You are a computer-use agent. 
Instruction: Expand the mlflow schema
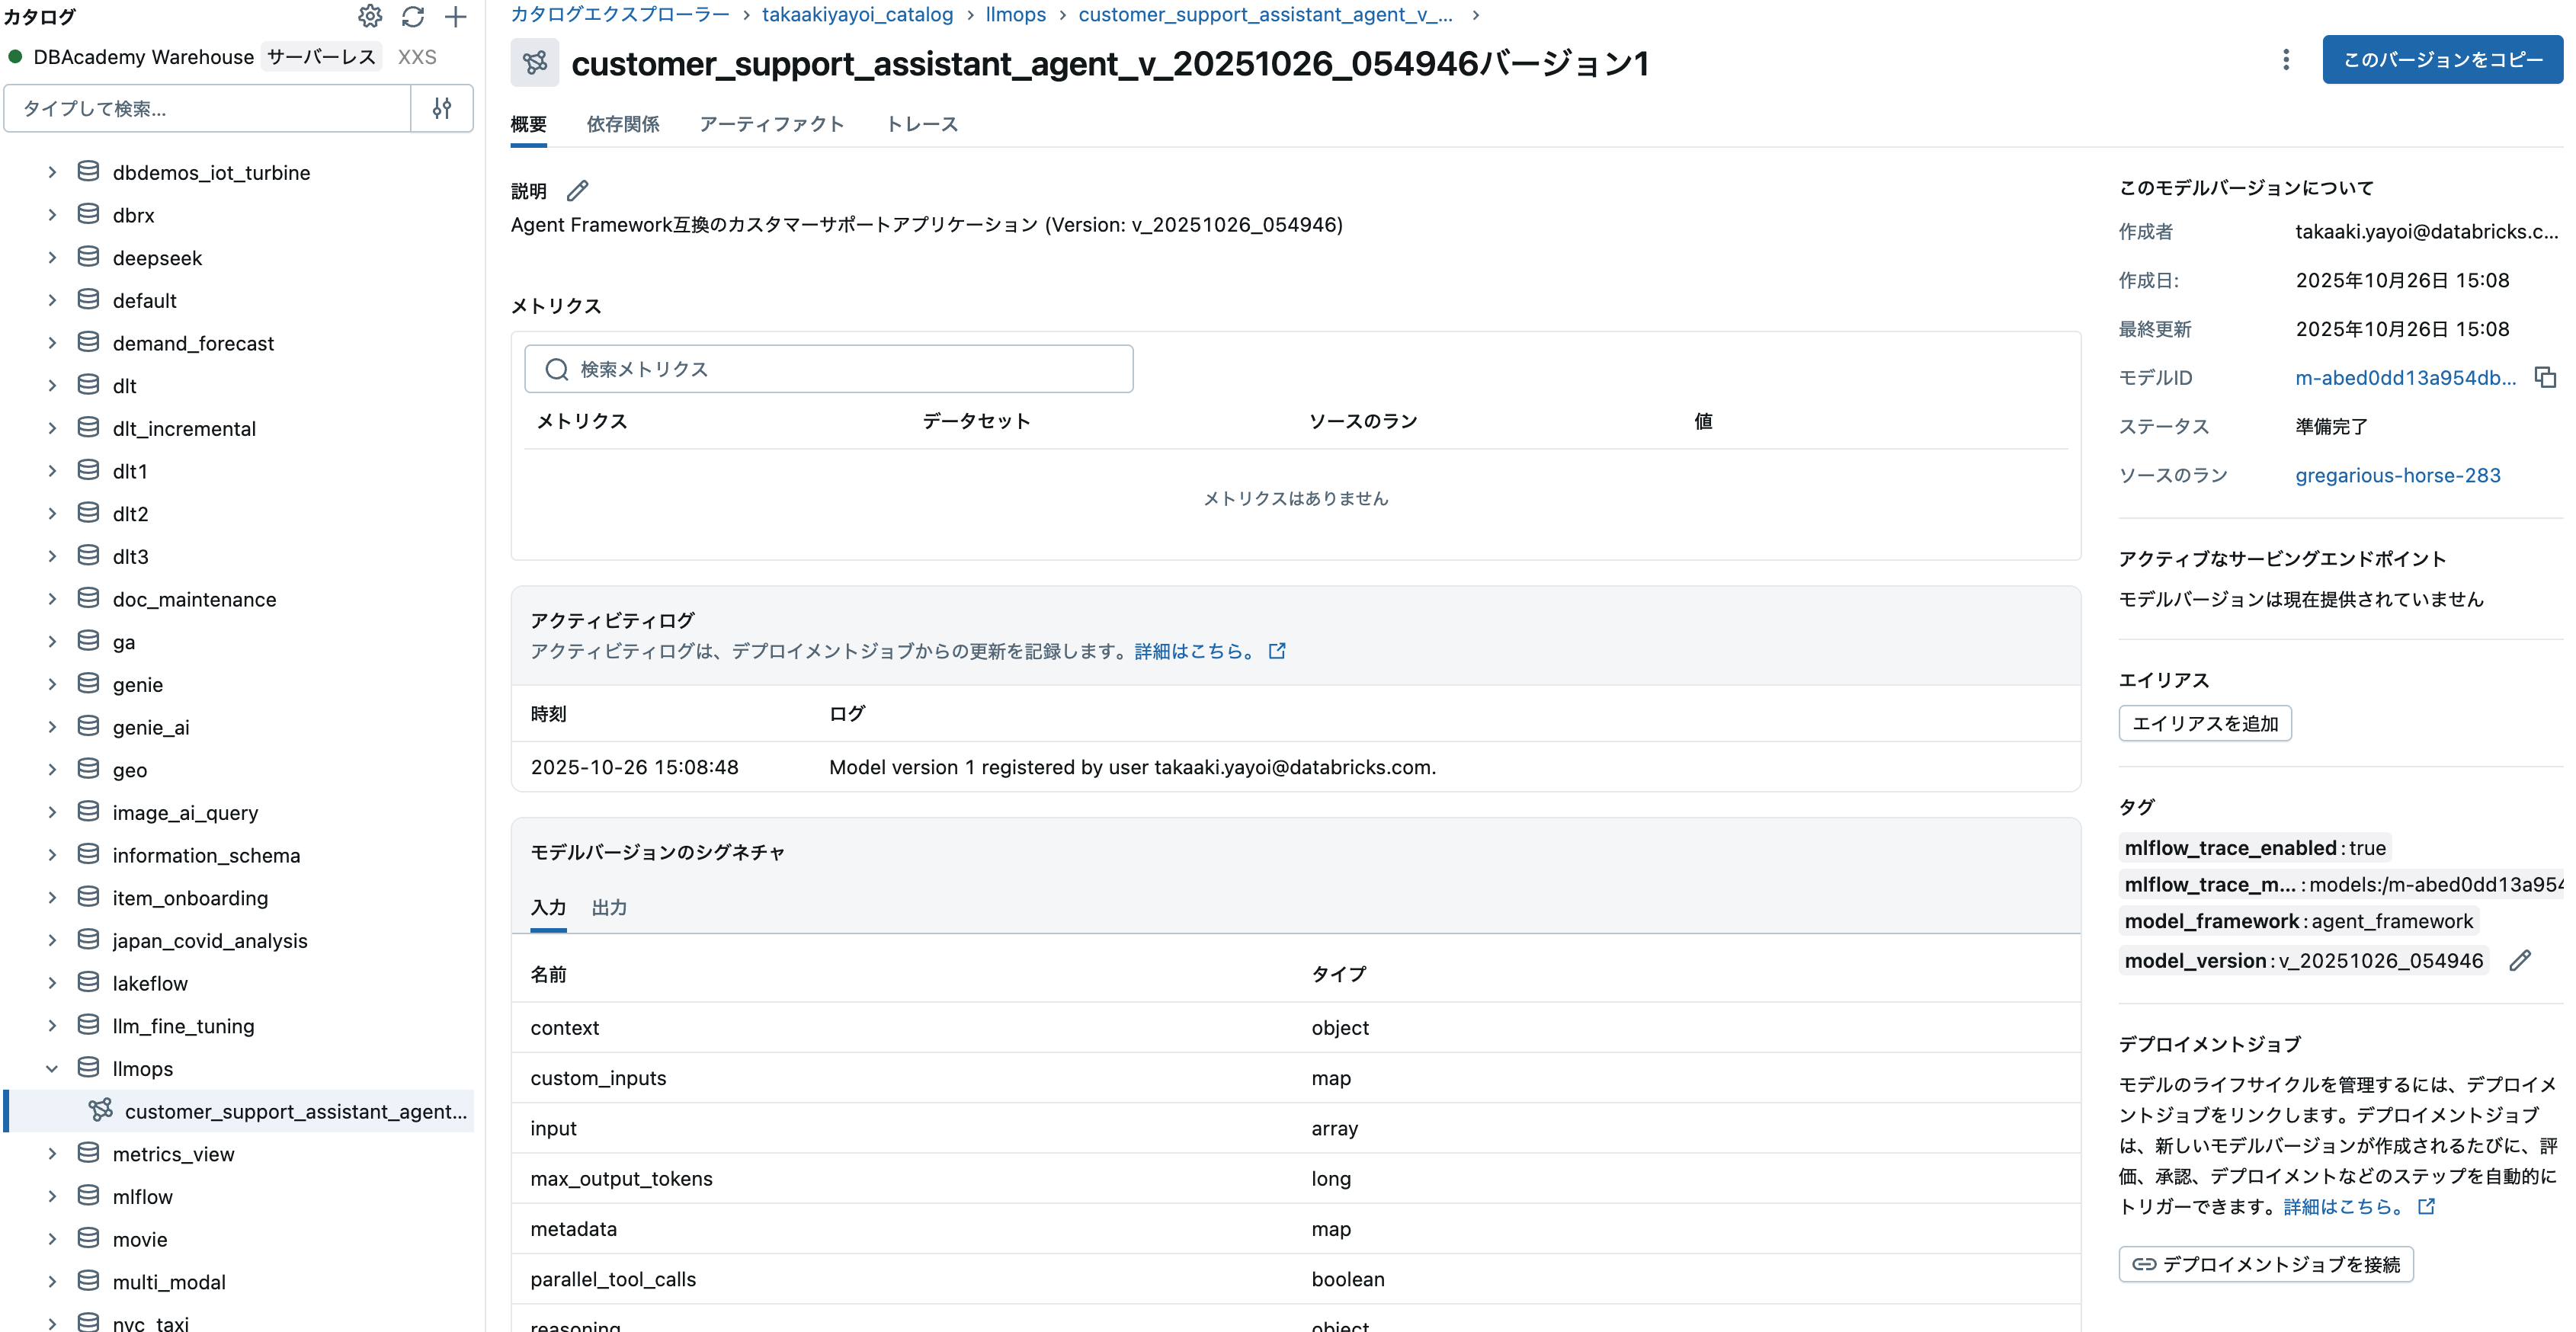(x=53, y=1196)
